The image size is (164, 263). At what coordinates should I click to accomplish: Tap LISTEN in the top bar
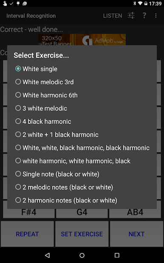[x=113, y=16]
